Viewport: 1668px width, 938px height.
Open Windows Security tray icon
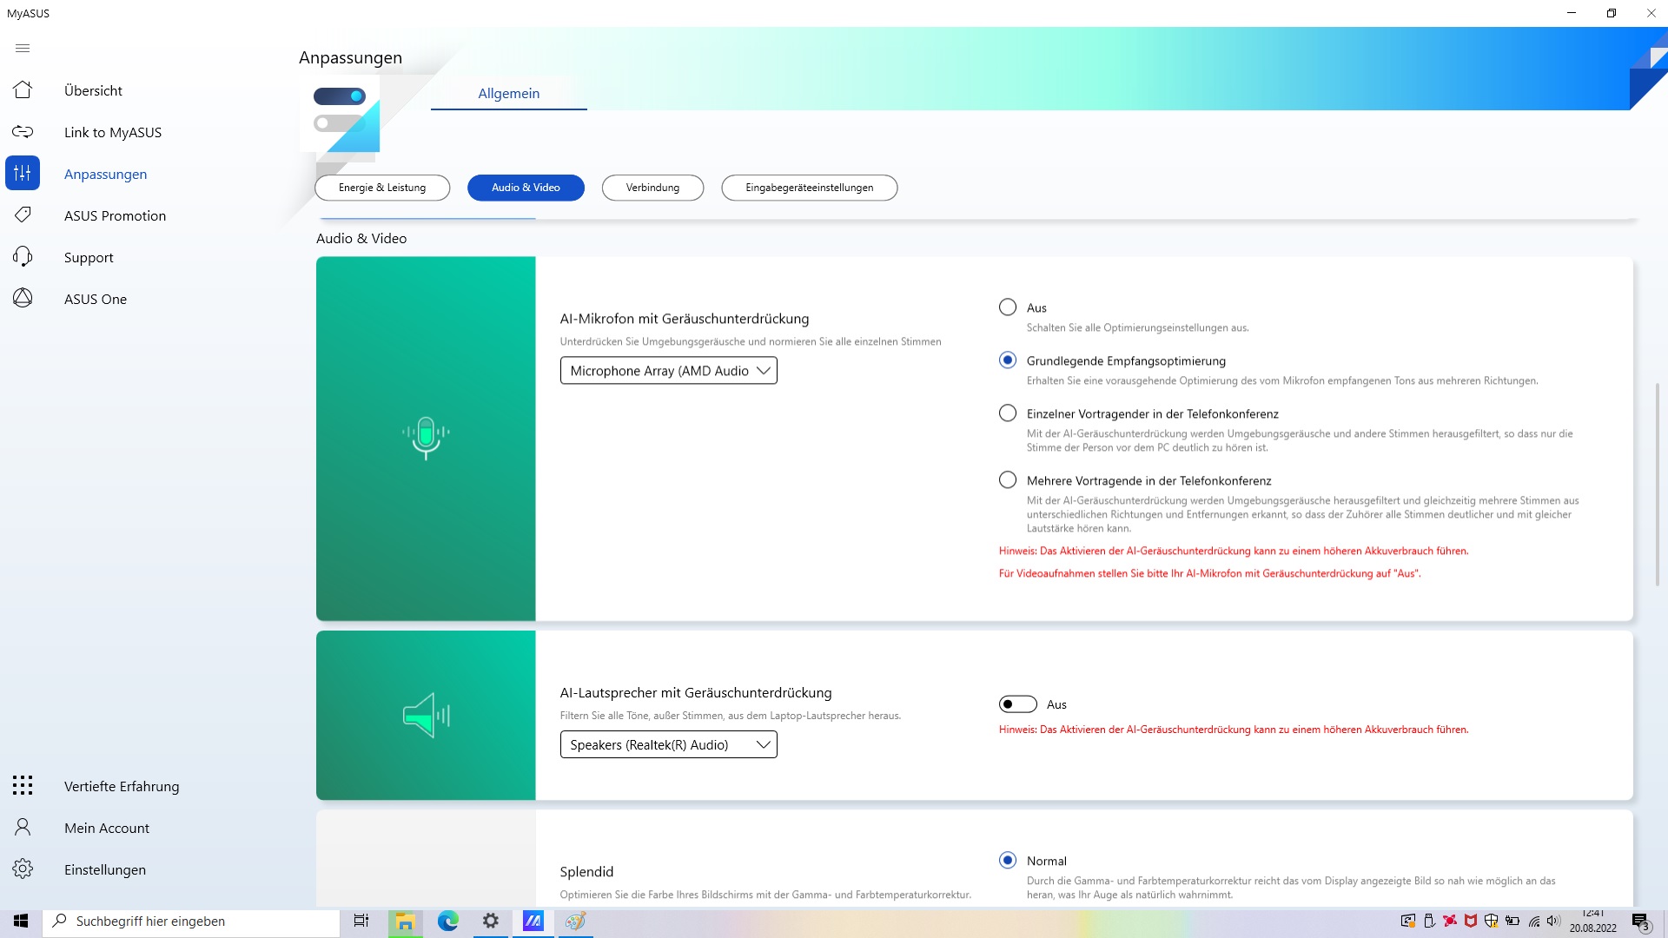tap(1492, 921)
